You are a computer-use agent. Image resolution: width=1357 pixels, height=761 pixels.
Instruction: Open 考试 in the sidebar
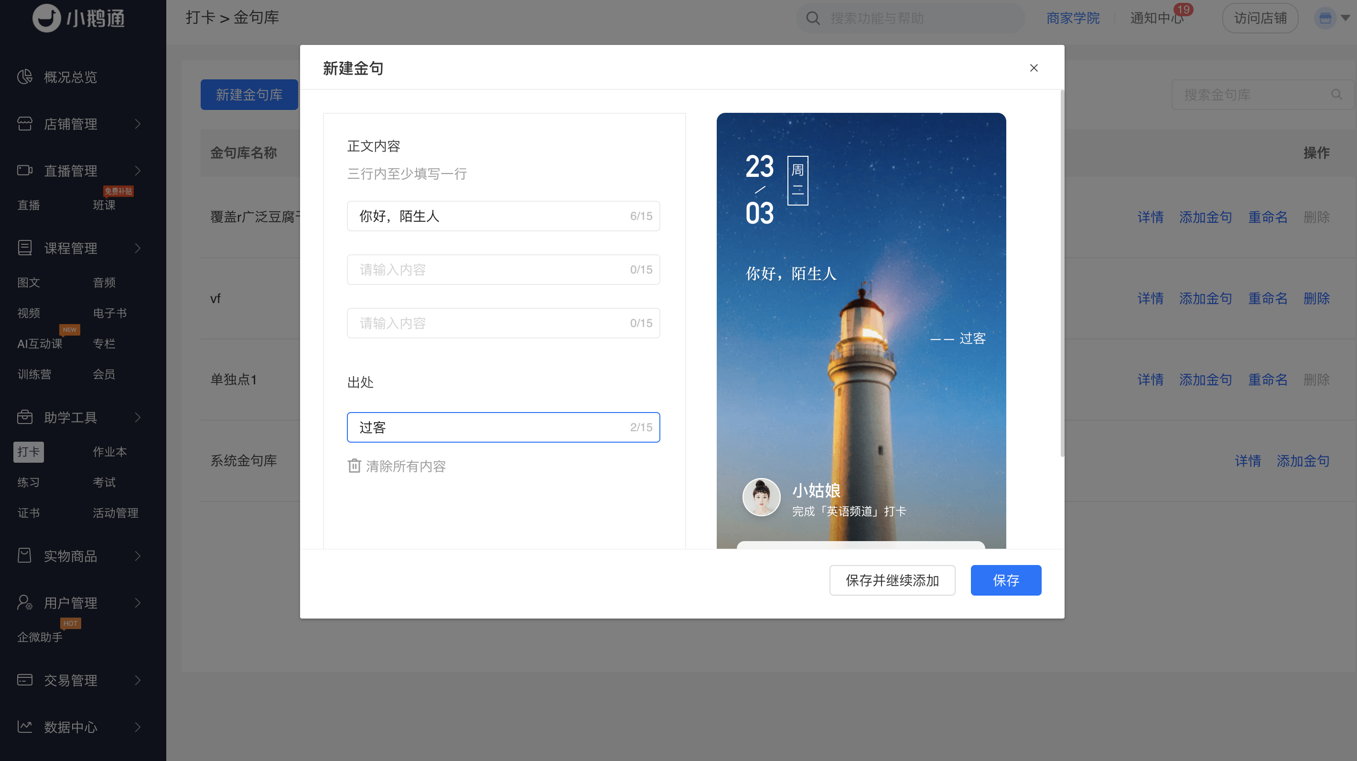coord(104,482)
